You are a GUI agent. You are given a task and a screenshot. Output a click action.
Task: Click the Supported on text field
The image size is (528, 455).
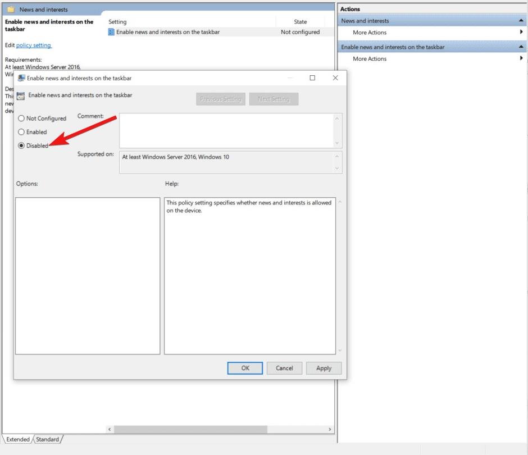[x=226, y=162]
